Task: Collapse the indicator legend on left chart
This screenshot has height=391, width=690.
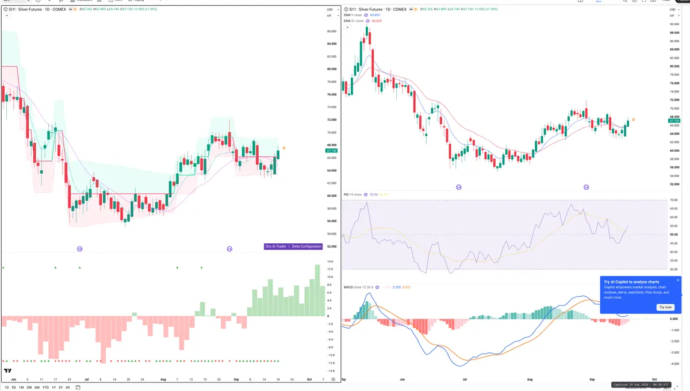Action: tap(6, 16)
